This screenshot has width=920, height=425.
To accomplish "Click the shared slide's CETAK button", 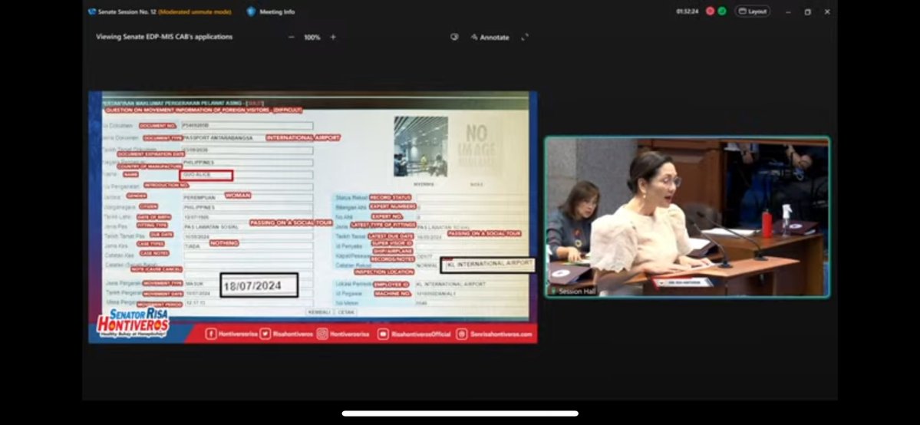I will point(346,311).
